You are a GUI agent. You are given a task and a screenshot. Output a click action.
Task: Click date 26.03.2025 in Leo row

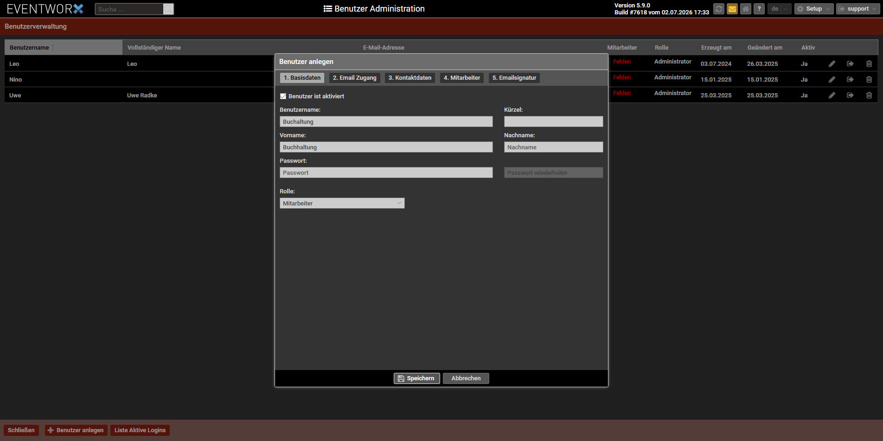pos(762,64)
